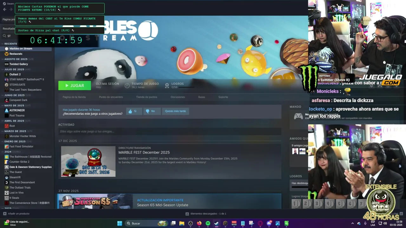Screen dimensions: 406x228
Task: Select Twisted Gallery in the library
Action: (19, 64)
